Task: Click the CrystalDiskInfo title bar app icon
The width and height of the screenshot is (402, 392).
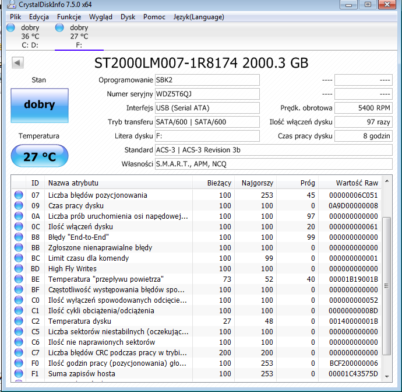Action: point(12,4)
